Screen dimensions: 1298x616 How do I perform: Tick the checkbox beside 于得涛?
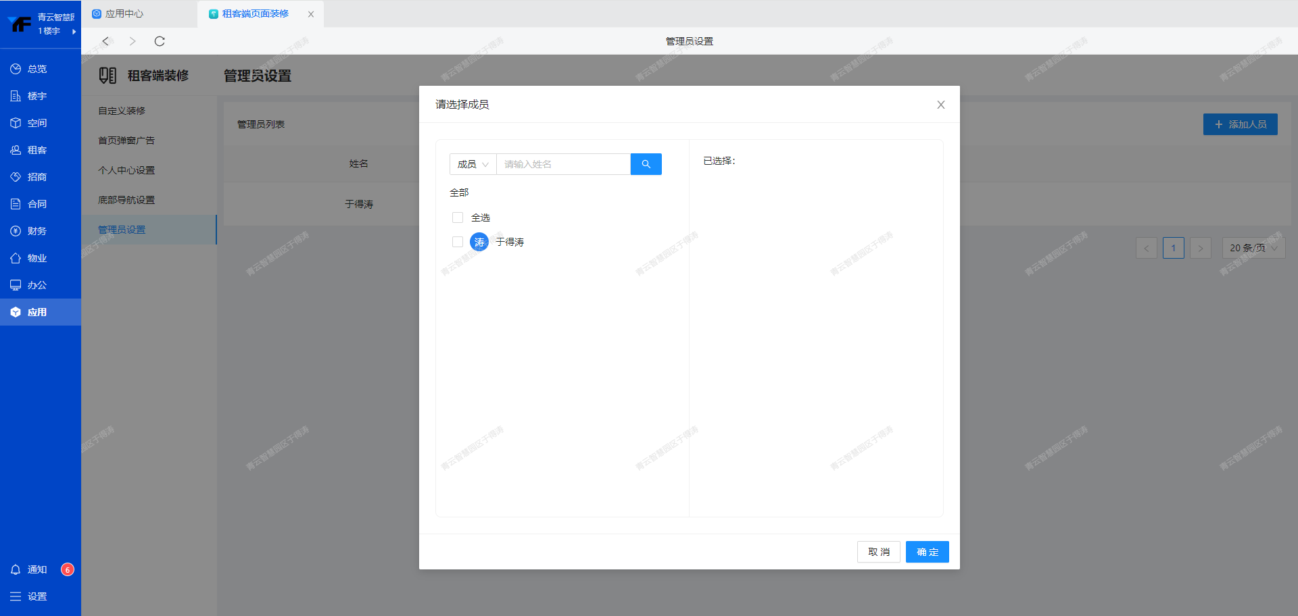click(458, 242)
